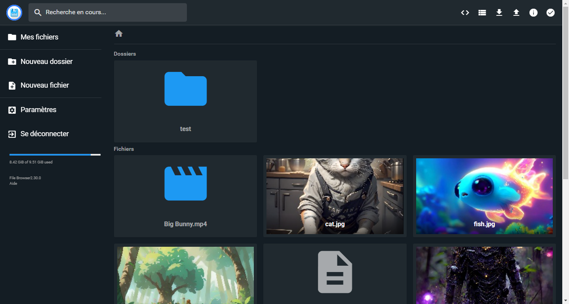
Task: Switch view mode with list icon
Action: pos(482,13)
